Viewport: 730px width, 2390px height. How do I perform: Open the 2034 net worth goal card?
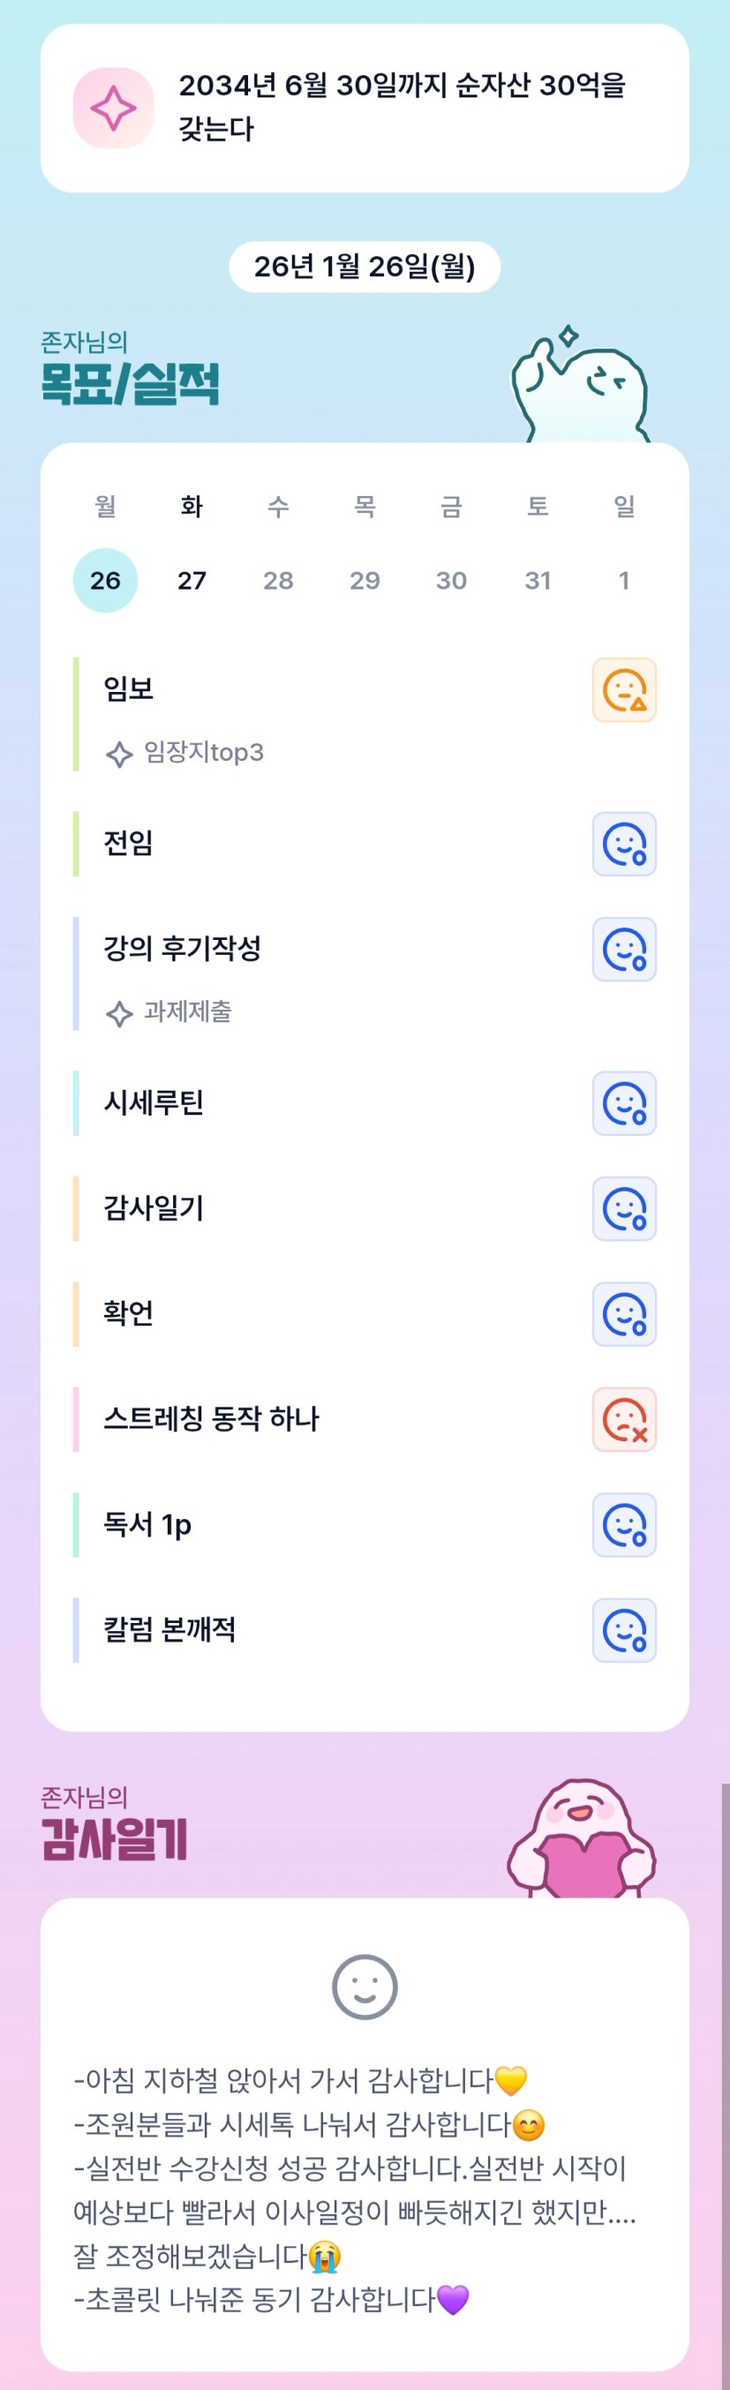[402, 108]
